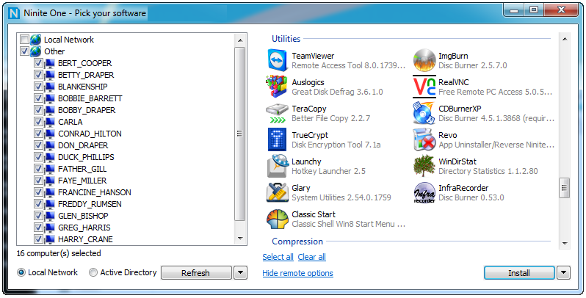Click the 16 computer(s) selected status

tap(59, 253)
